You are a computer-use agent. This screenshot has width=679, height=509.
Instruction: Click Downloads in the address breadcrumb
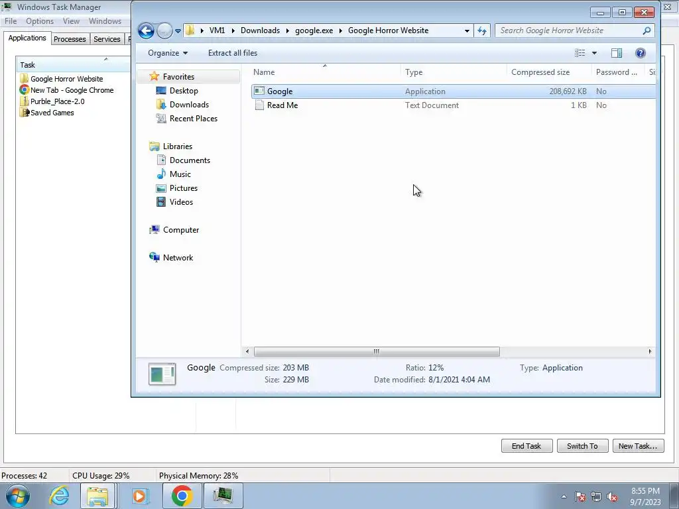click(x=260, y=30)
